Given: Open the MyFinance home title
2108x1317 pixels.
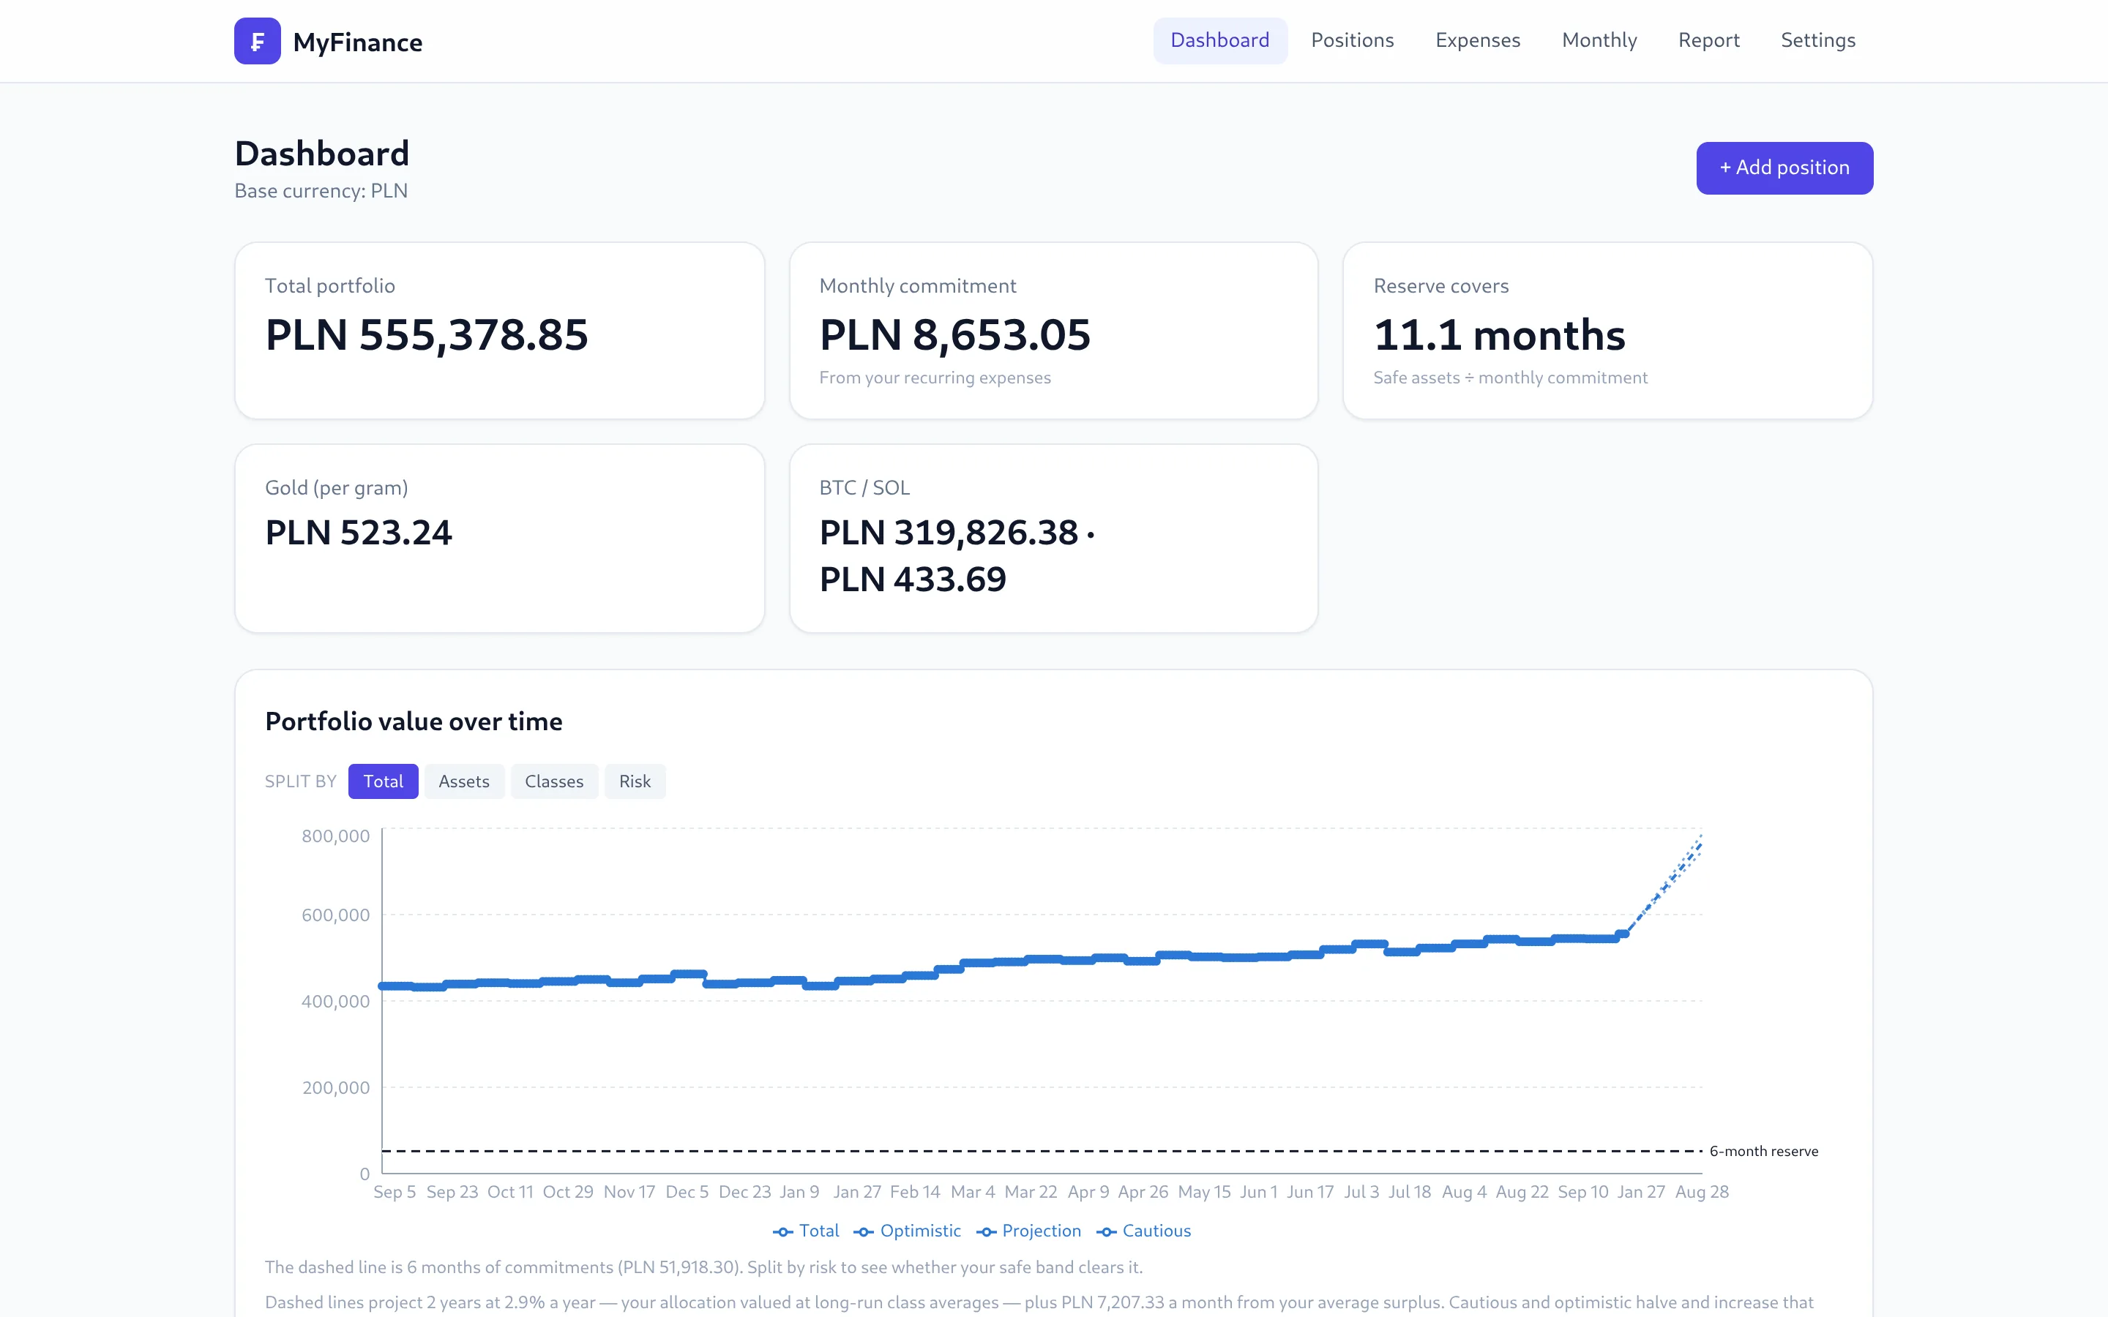Looking at the screenshot, I should click(357, 42).
